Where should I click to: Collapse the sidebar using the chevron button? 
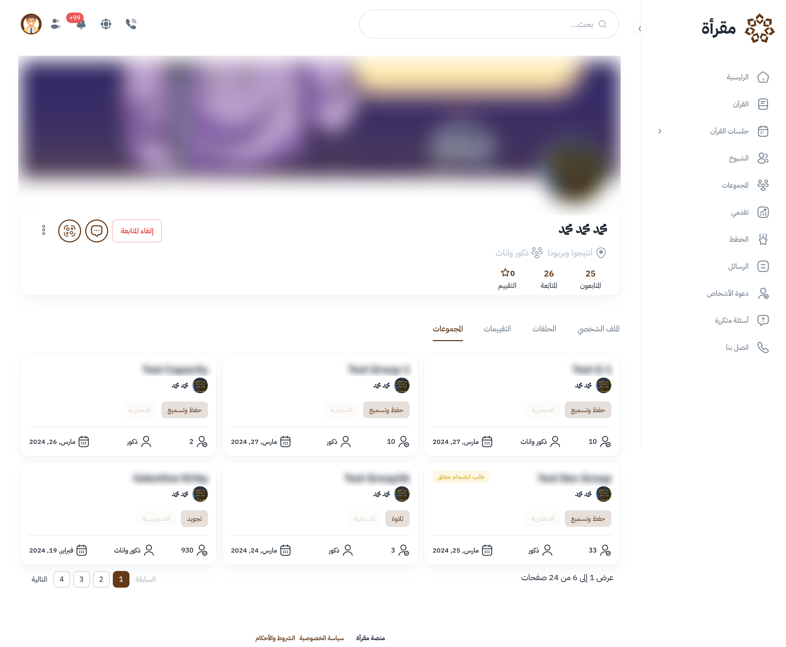tap(640, 29)
